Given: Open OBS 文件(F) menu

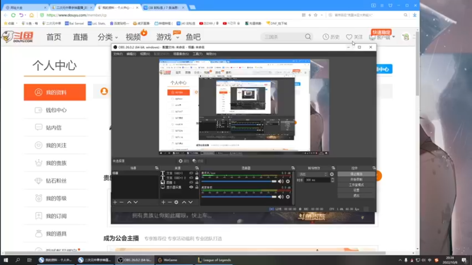Looking at the screenshot, I should [117, 54].
